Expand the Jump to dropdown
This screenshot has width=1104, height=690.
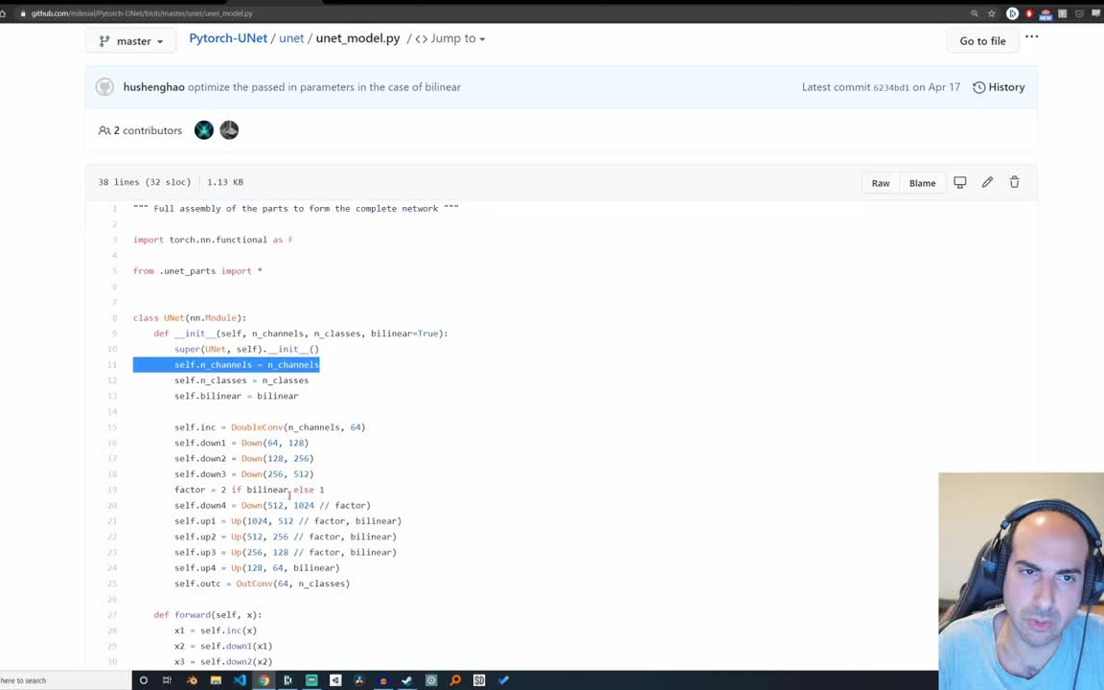[450, 38]
